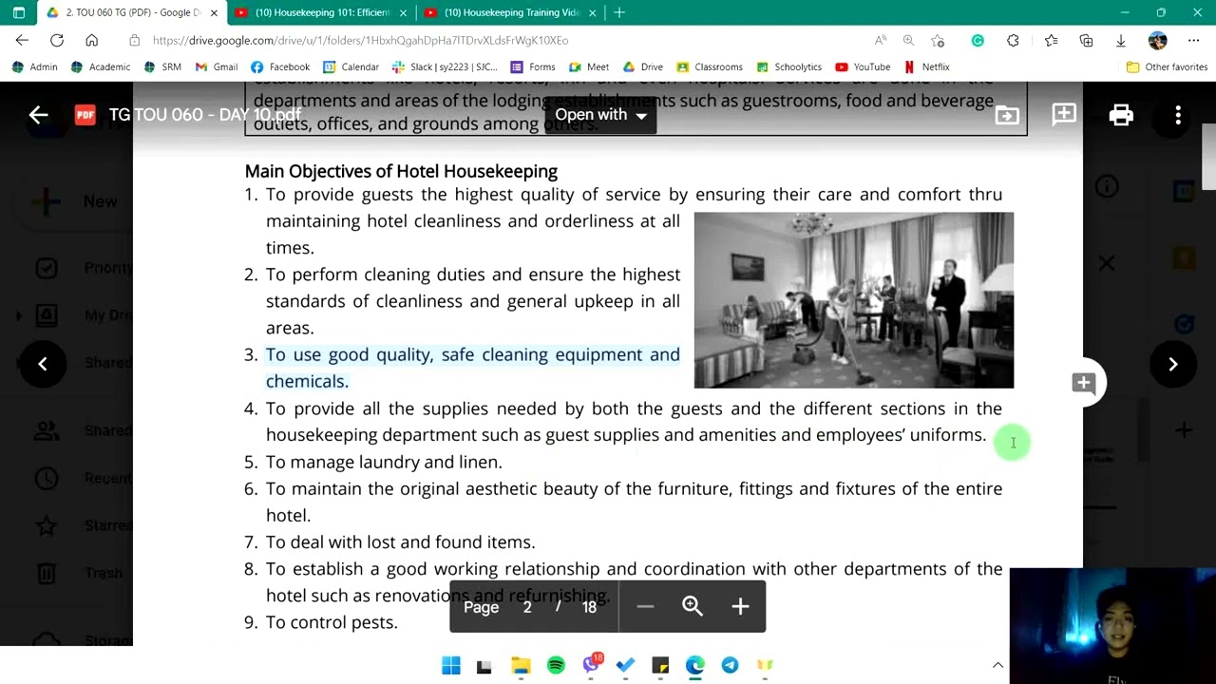Viewport: 1216px width, 684px height.
Task: Zoom in the PDF page
Action: click(x=740, y=607)
